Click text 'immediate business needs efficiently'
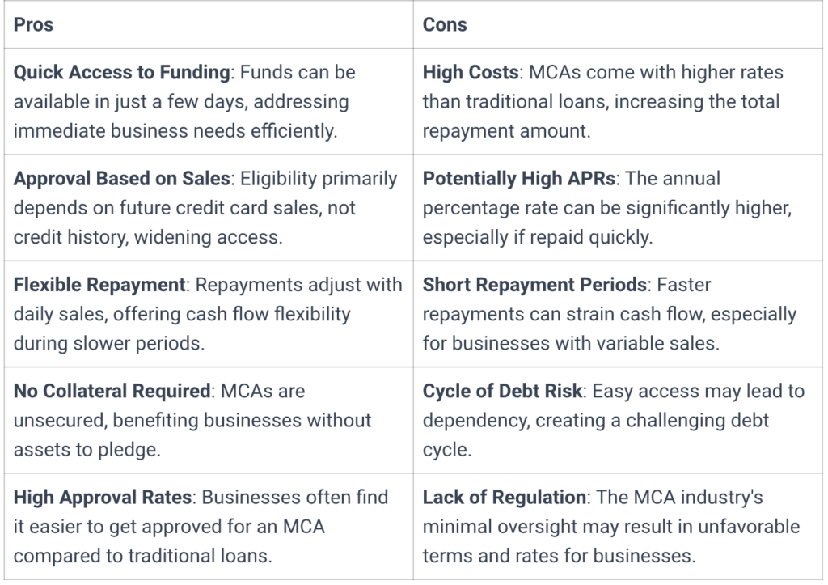This screenshot has width=828, height=585. point(175,131)
